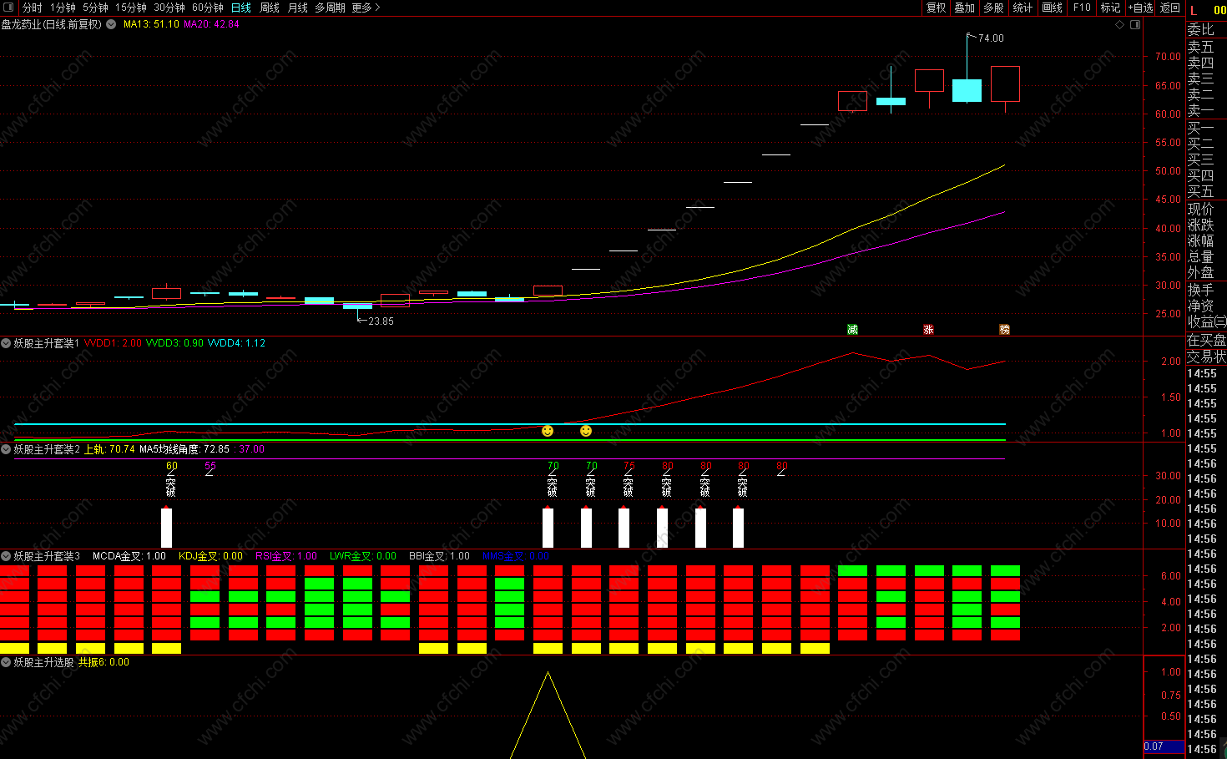Image resolution: width=1227 pixels, height=759 pixels.
Task: Click the diamond marker icon above the chart
Action: [x=1120, y=25]
